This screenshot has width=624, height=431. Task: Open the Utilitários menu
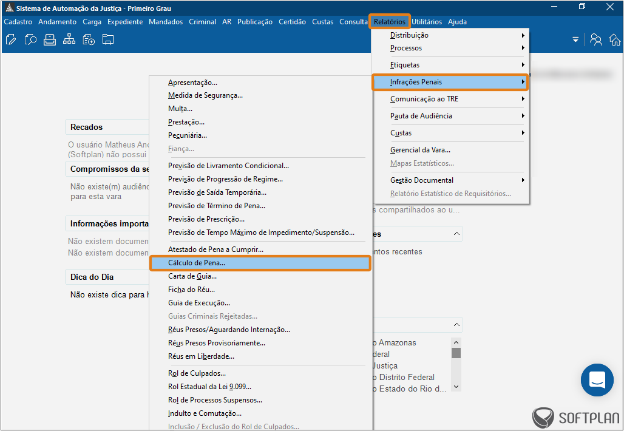[427, 22]
